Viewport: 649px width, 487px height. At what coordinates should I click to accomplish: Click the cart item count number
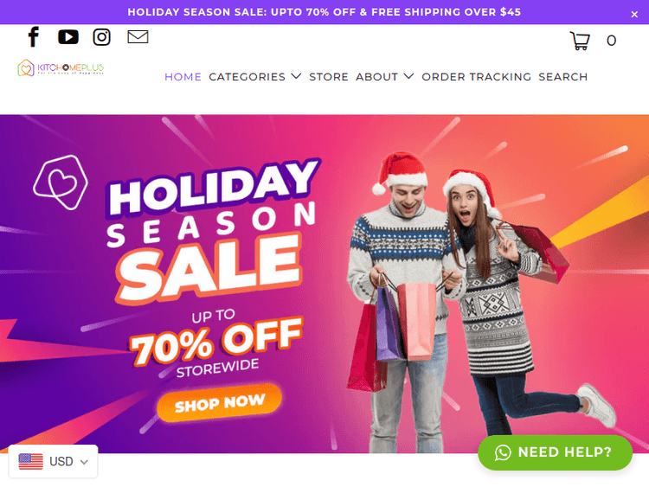[611, 41]
